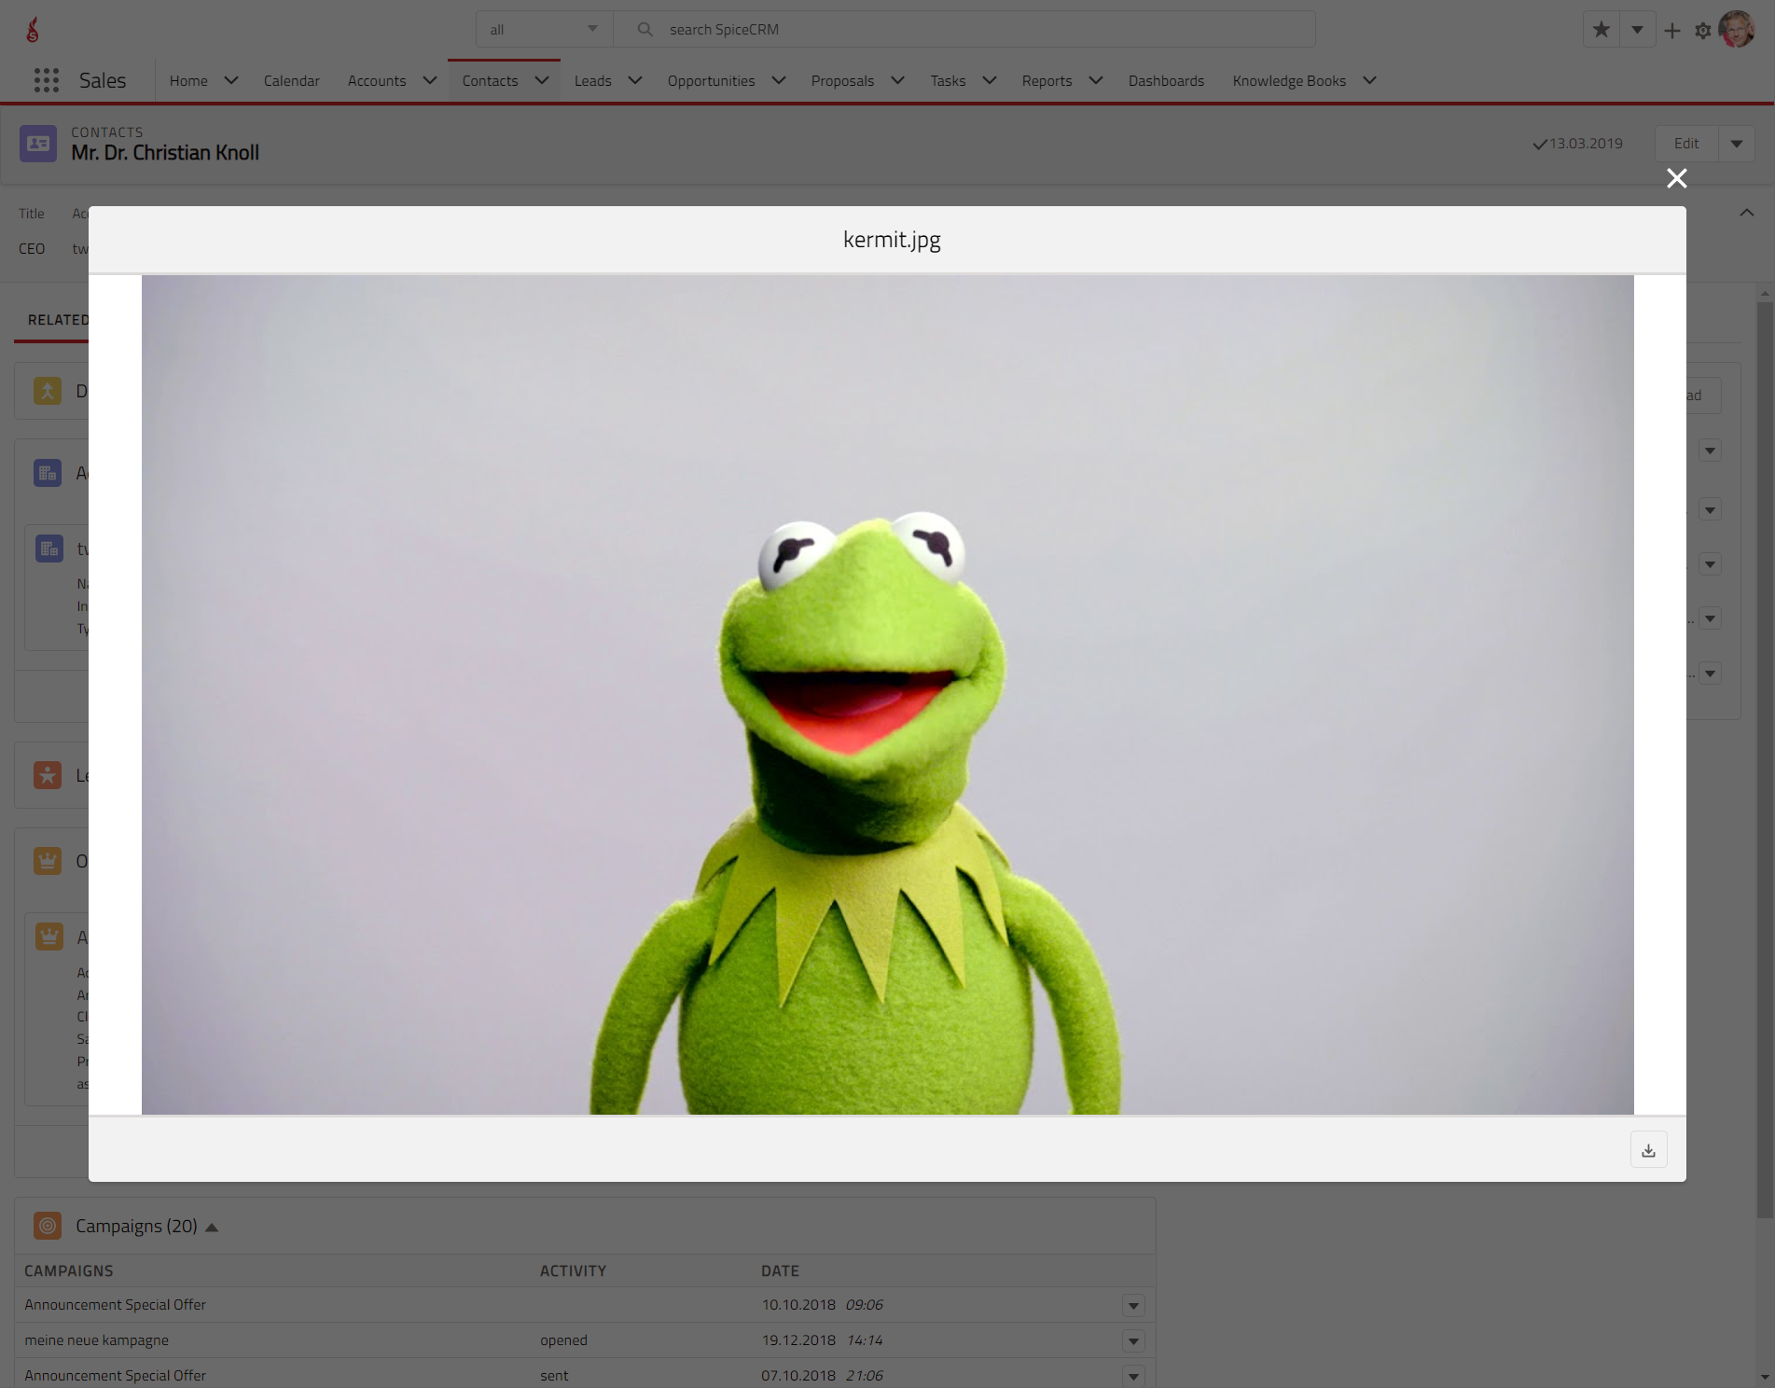1775x1388 pixels.
Task: Expand the Tasks menu chevron
Action: click(990, 80)
